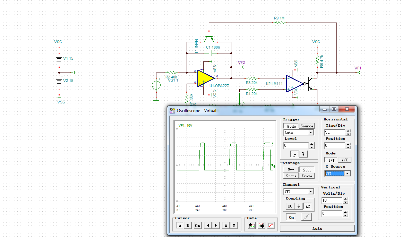Increase Time/Div with up stepper
This screenshot has height=237, width=402.
[348, 131]
